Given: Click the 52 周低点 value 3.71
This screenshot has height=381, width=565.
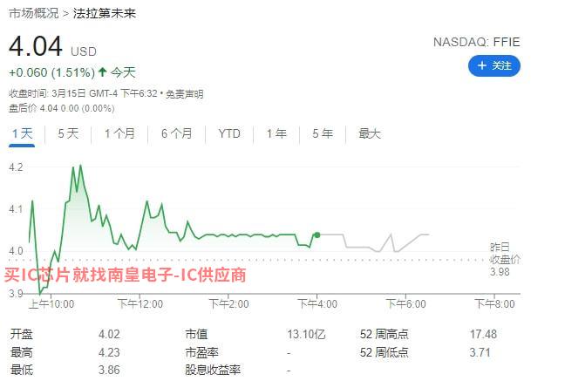Looking at the screenshot, I should (x=480, y=352).
